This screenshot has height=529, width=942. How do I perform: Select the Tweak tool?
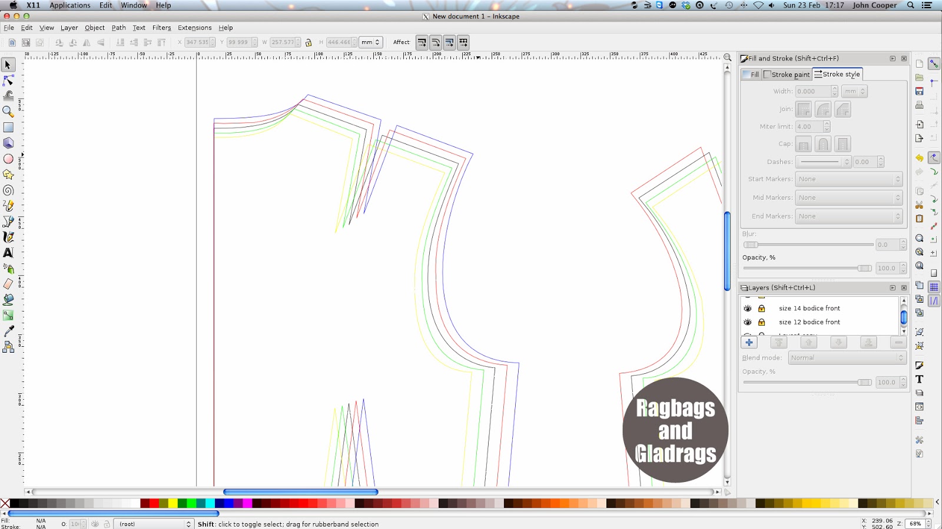click(8, 95)
